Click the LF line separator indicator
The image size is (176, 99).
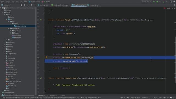[x=150, y=98]
